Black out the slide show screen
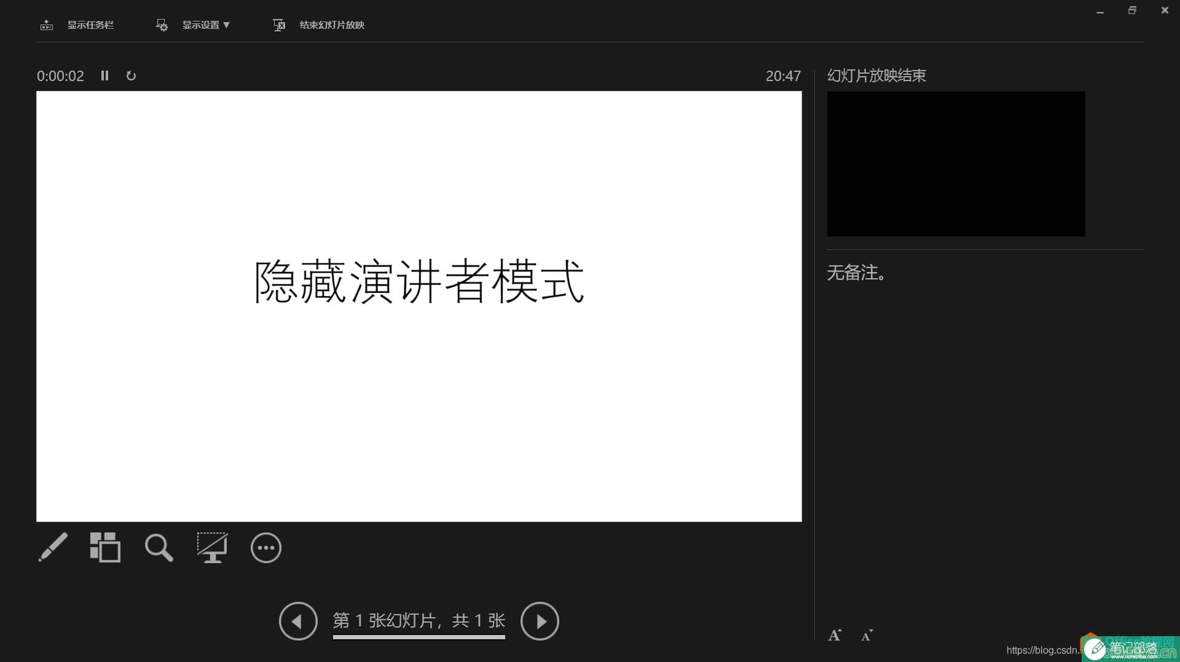 (212, 547)
